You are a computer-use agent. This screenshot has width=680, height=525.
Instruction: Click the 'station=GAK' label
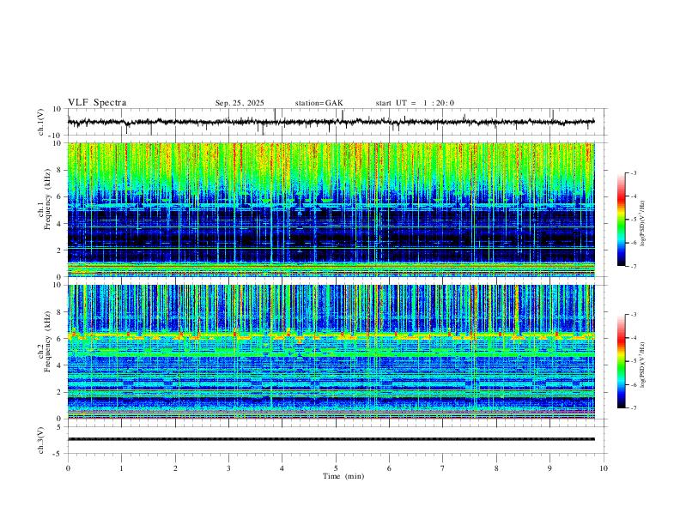pyautogui.click(x=319, y=103)
